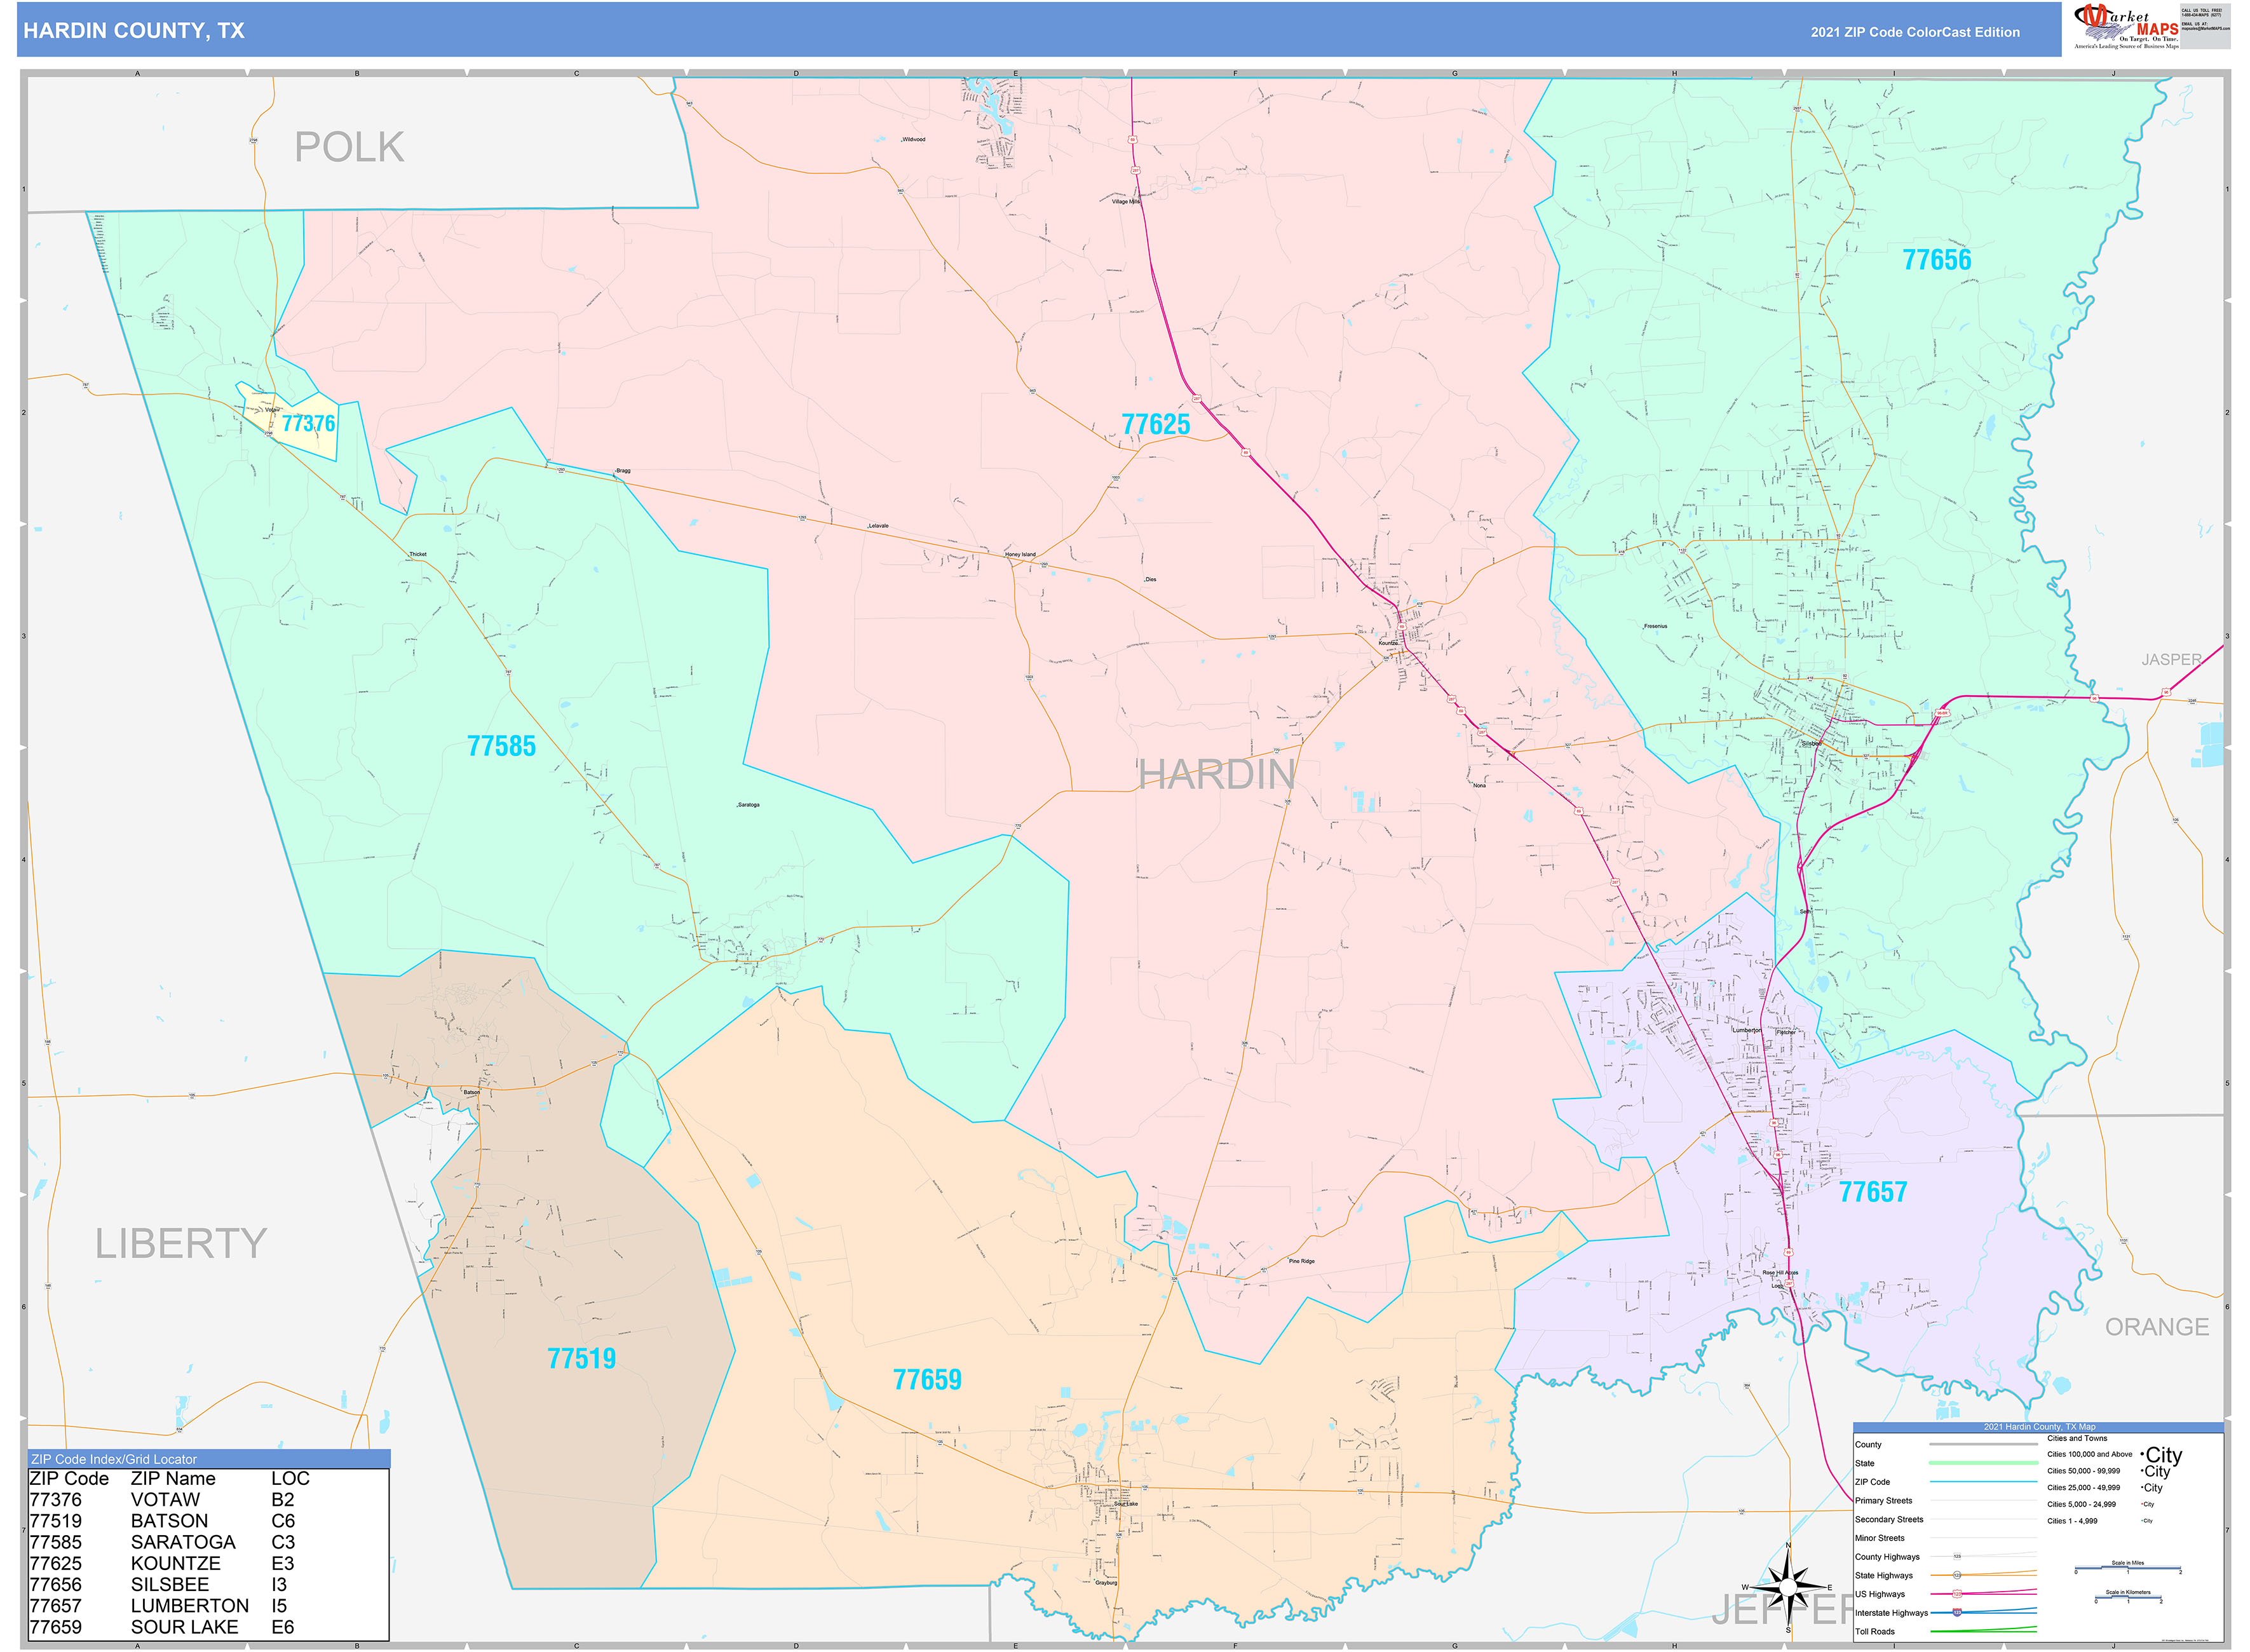Click the Hardin County, TX title
Viewport: 2250px width, 1652px height.
(x=134, y=31)
